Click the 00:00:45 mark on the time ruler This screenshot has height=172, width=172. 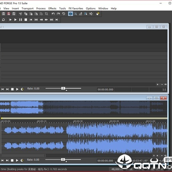[115, 121]
